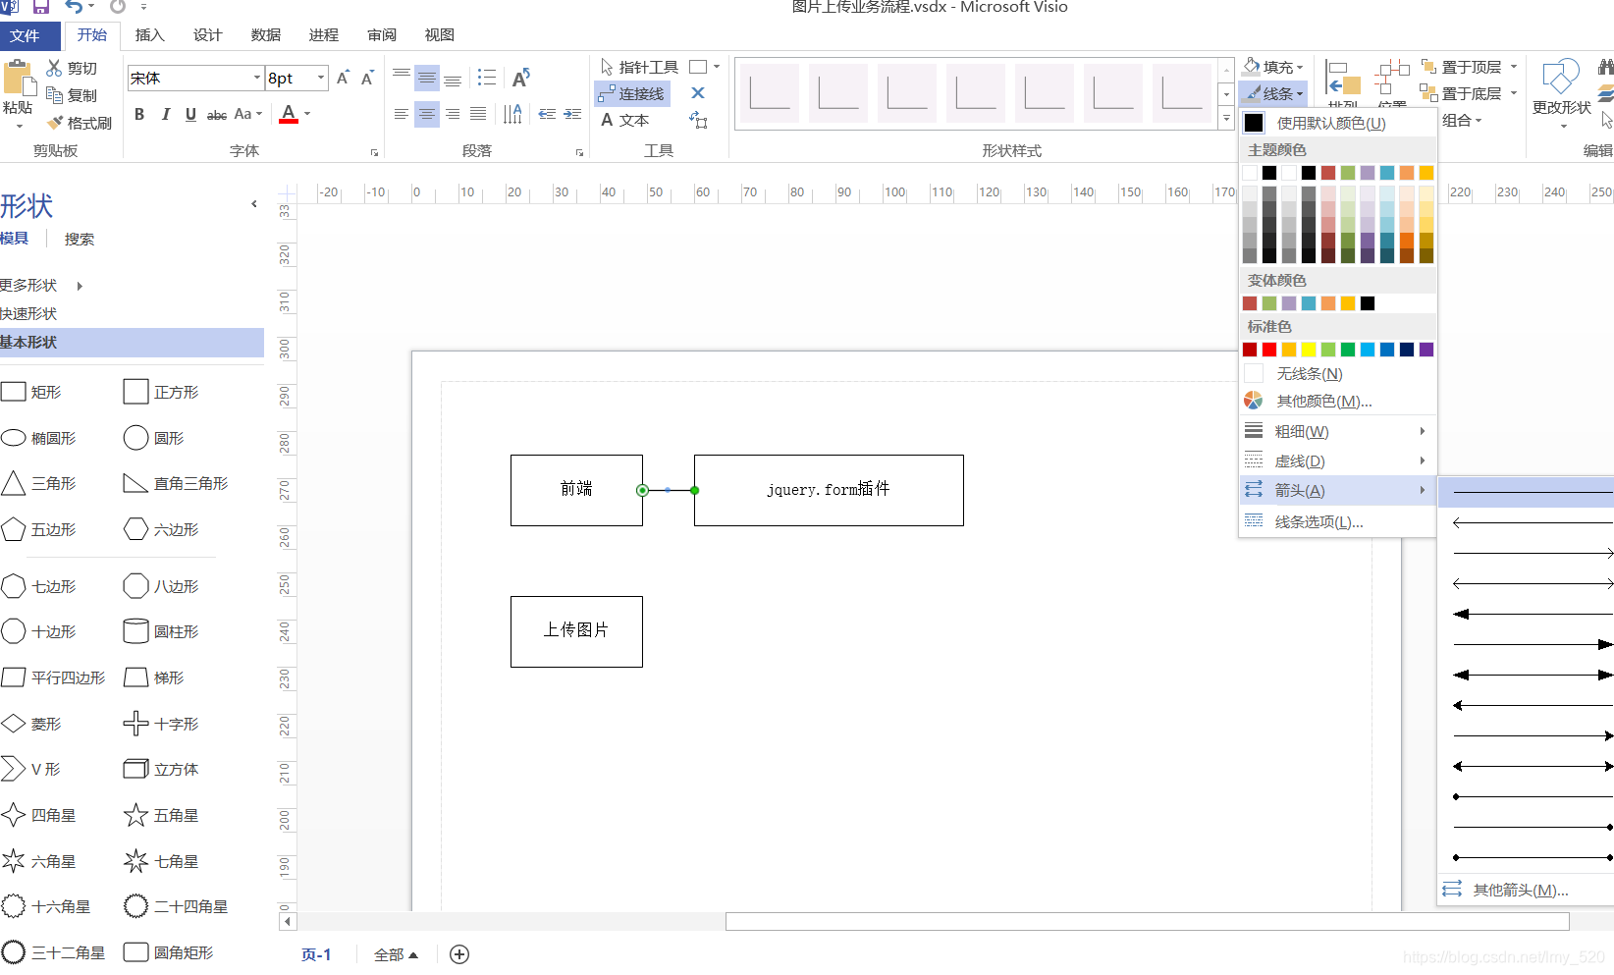Expand the shape styles gallery

point(1226,118)
